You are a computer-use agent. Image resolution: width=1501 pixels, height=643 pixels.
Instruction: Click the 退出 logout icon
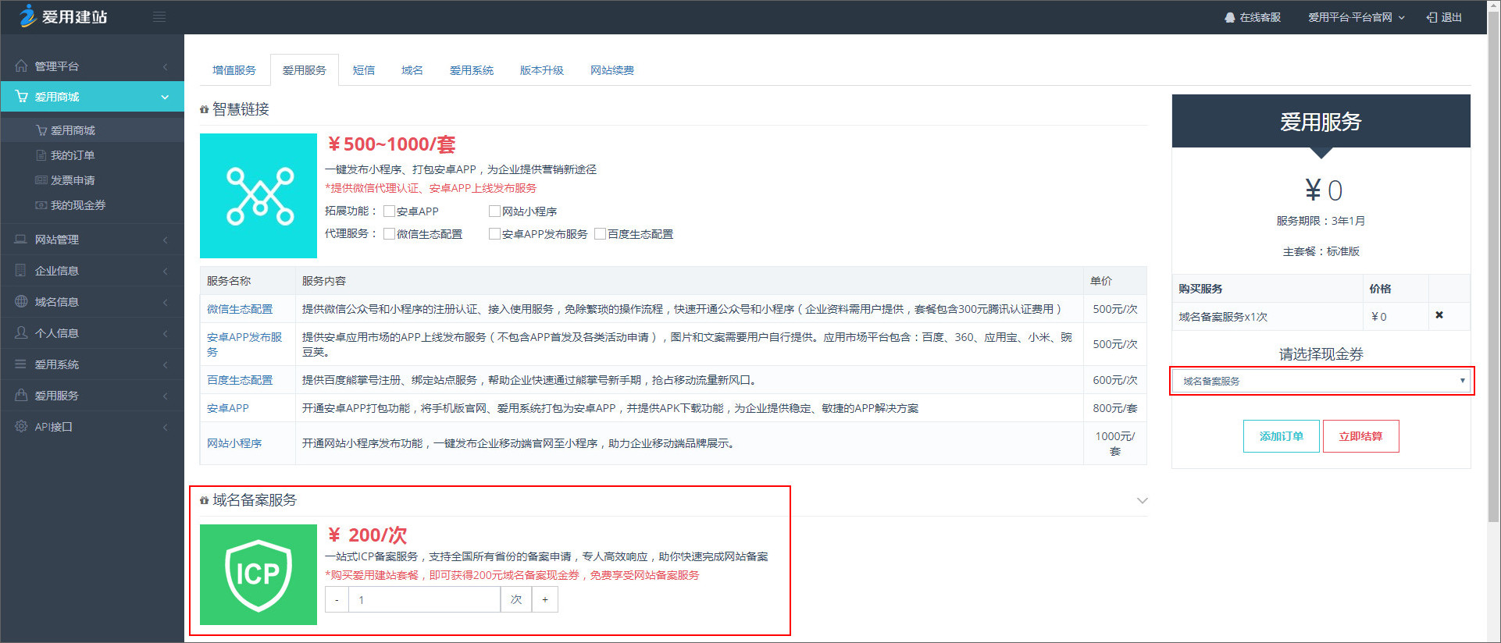(x=1431, y=17)
